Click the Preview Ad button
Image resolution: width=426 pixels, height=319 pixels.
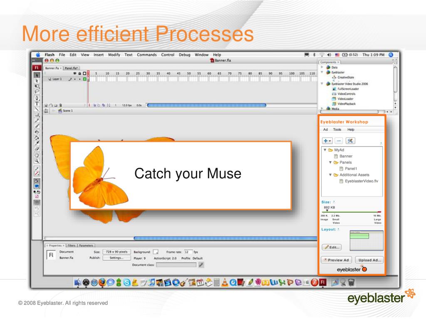(x=336, y=260)
